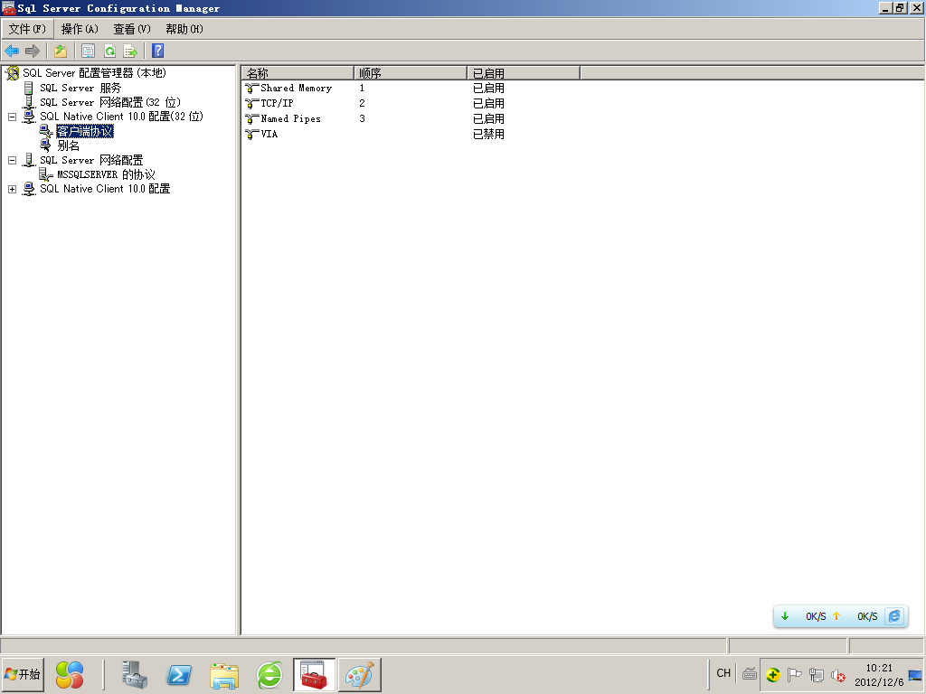Click the red toolbox taskbar icon
This screenshot has height=694, width=926.
[x=314, y=675]
